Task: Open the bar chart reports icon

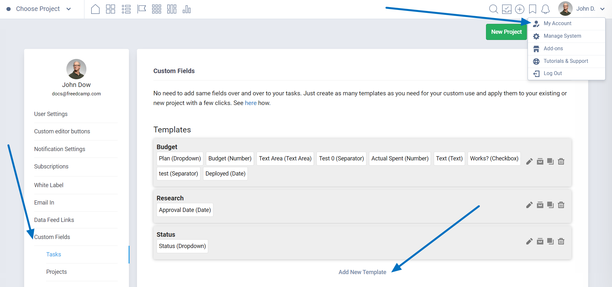Action: pyautogui.click(x=187, y=9)
